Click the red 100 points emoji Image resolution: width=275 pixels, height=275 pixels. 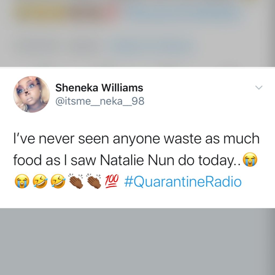(112, 181)
